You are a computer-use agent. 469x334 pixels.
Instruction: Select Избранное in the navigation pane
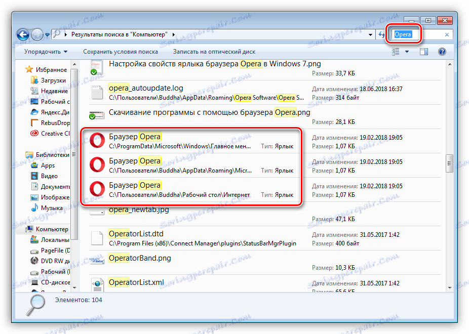[x=47, y=70]
